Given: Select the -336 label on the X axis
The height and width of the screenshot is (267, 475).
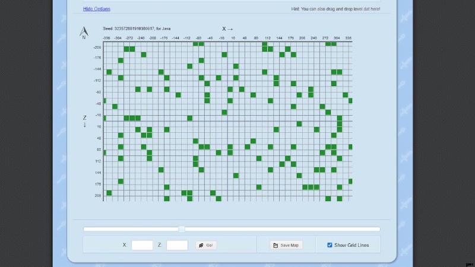Looking at the screenshot, I should point(107,37).
